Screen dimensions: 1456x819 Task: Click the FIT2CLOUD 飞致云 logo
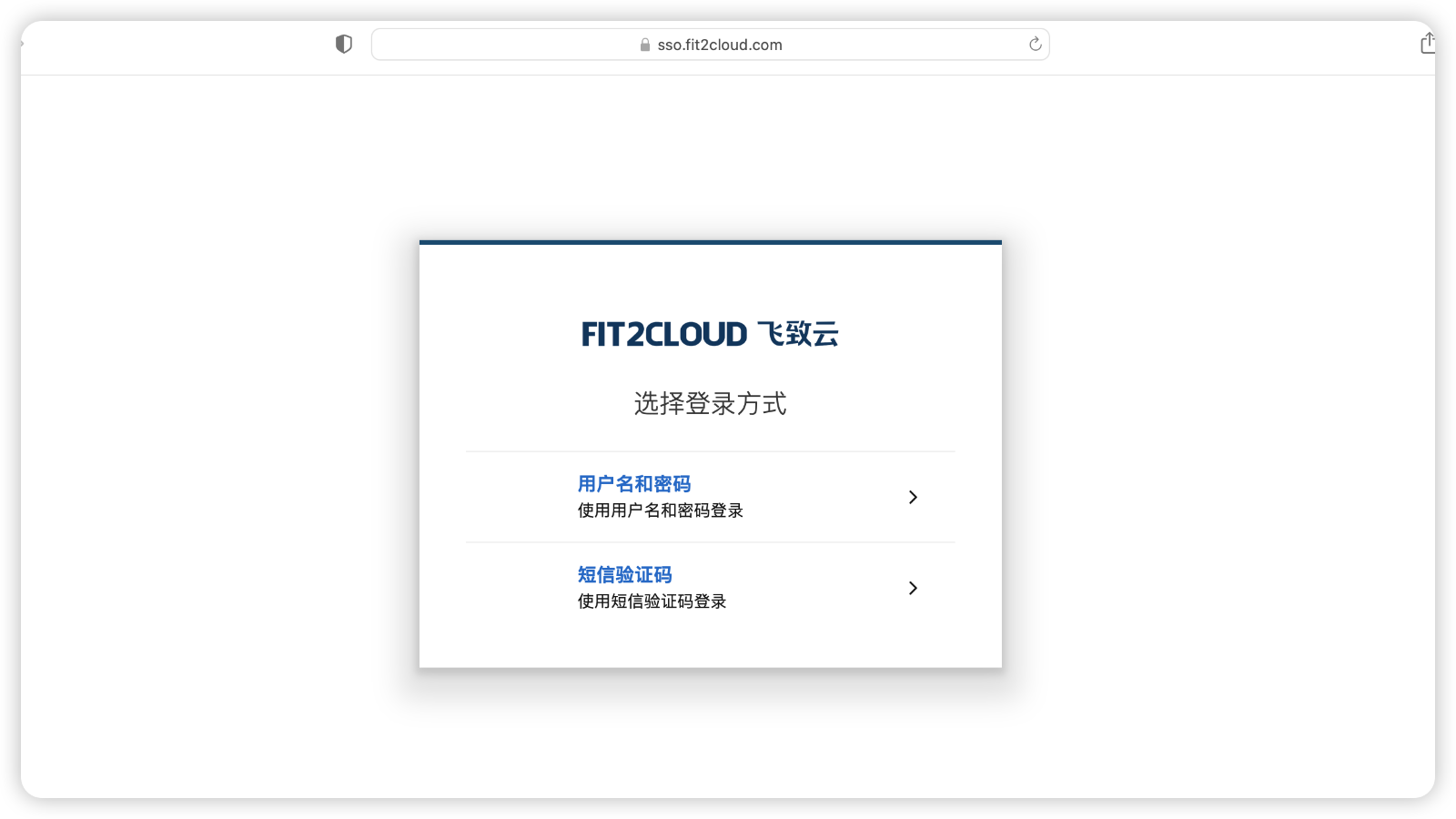tap(710, 334)
